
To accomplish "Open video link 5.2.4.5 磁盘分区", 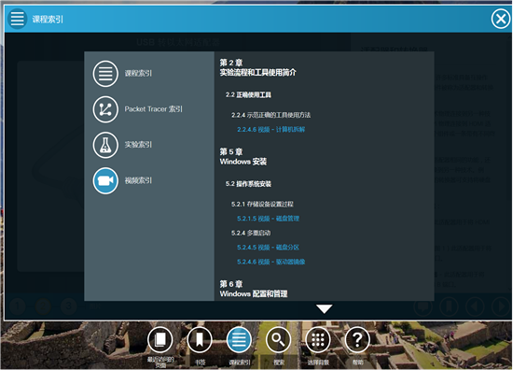I will 268,248.
